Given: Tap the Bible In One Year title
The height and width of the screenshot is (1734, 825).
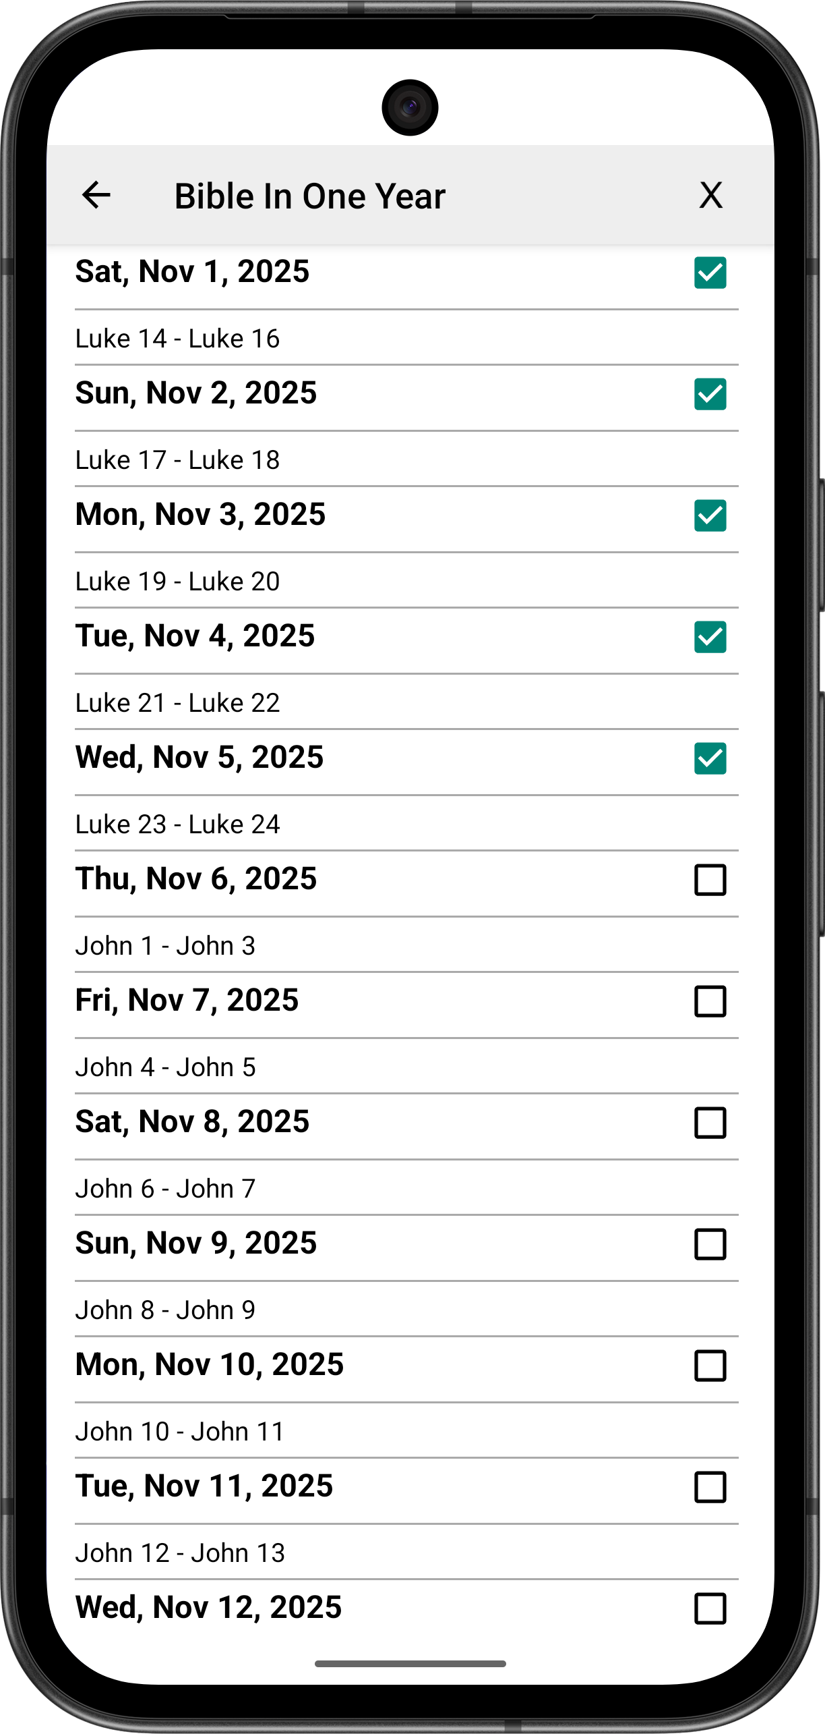Looking at the screenshot, I should point(310,196).
